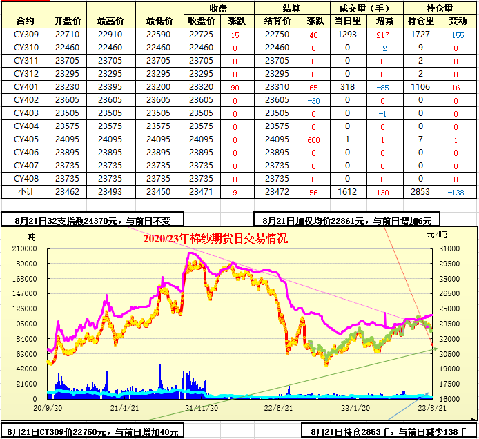This screenshot has height=439, width=479.
Task: Select the CY401 contract cell
Action: [26, 86]
